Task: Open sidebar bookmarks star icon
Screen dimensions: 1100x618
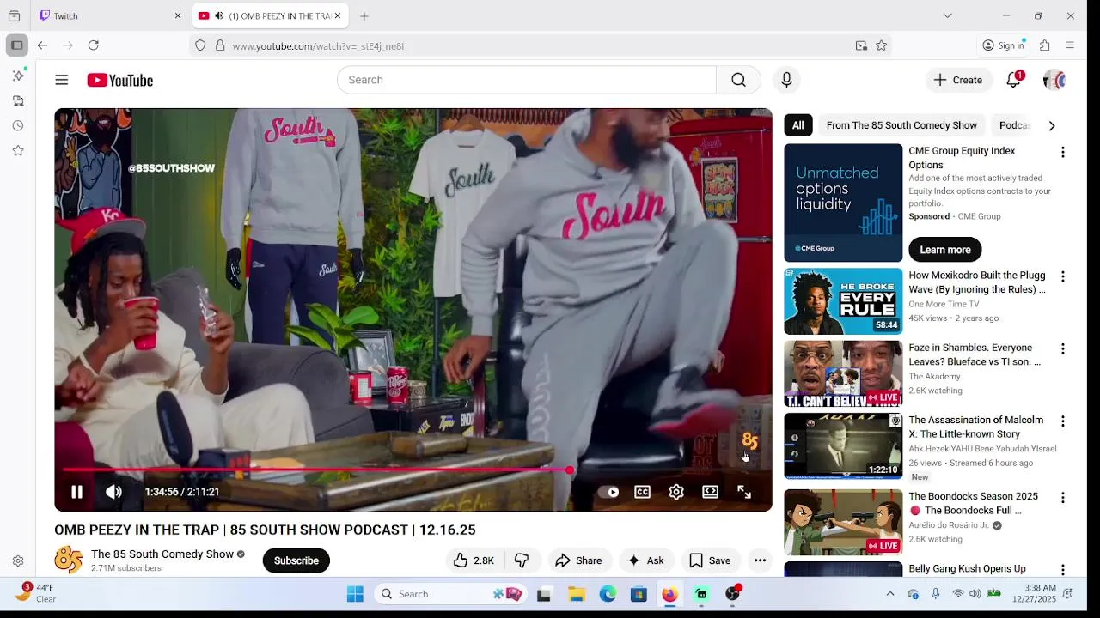Action: coord(18,150)
